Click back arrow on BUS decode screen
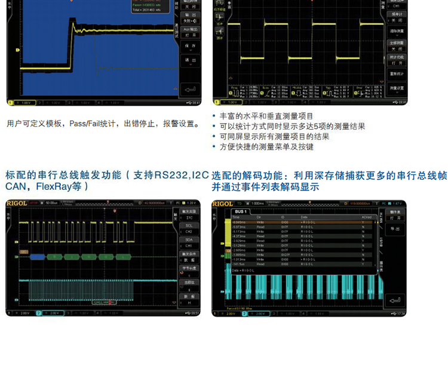The image size is (448, 369). click(x=394, y=300)
